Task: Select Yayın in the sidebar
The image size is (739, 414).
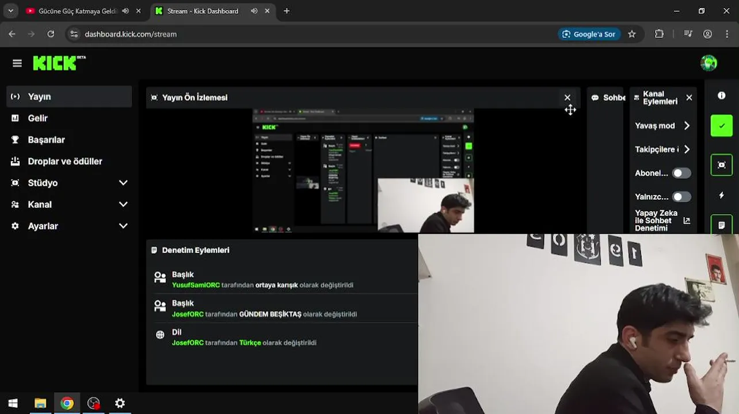Action: pyautogui.click(x=69, y=97)
